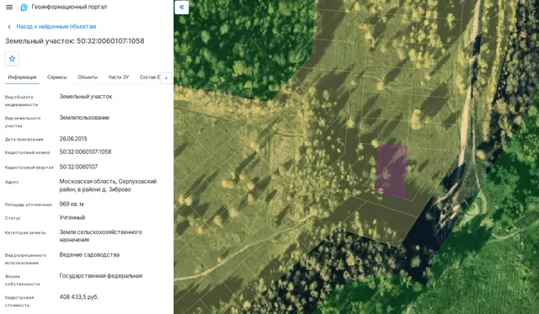Click the 'Дата присвоения' field label
Viewport: 539px width, 314px height.
(24, 140)
